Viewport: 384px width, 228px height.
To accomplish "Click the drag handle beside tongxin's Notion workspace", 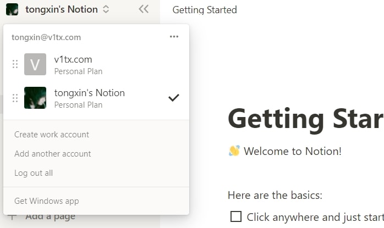I will coord(15,98).
